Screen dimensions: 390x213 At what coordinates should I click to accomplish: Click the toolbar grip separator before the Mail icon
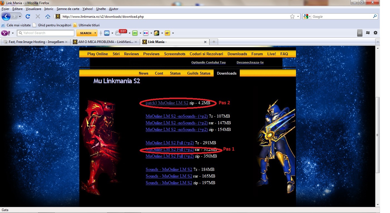point(101,33)
